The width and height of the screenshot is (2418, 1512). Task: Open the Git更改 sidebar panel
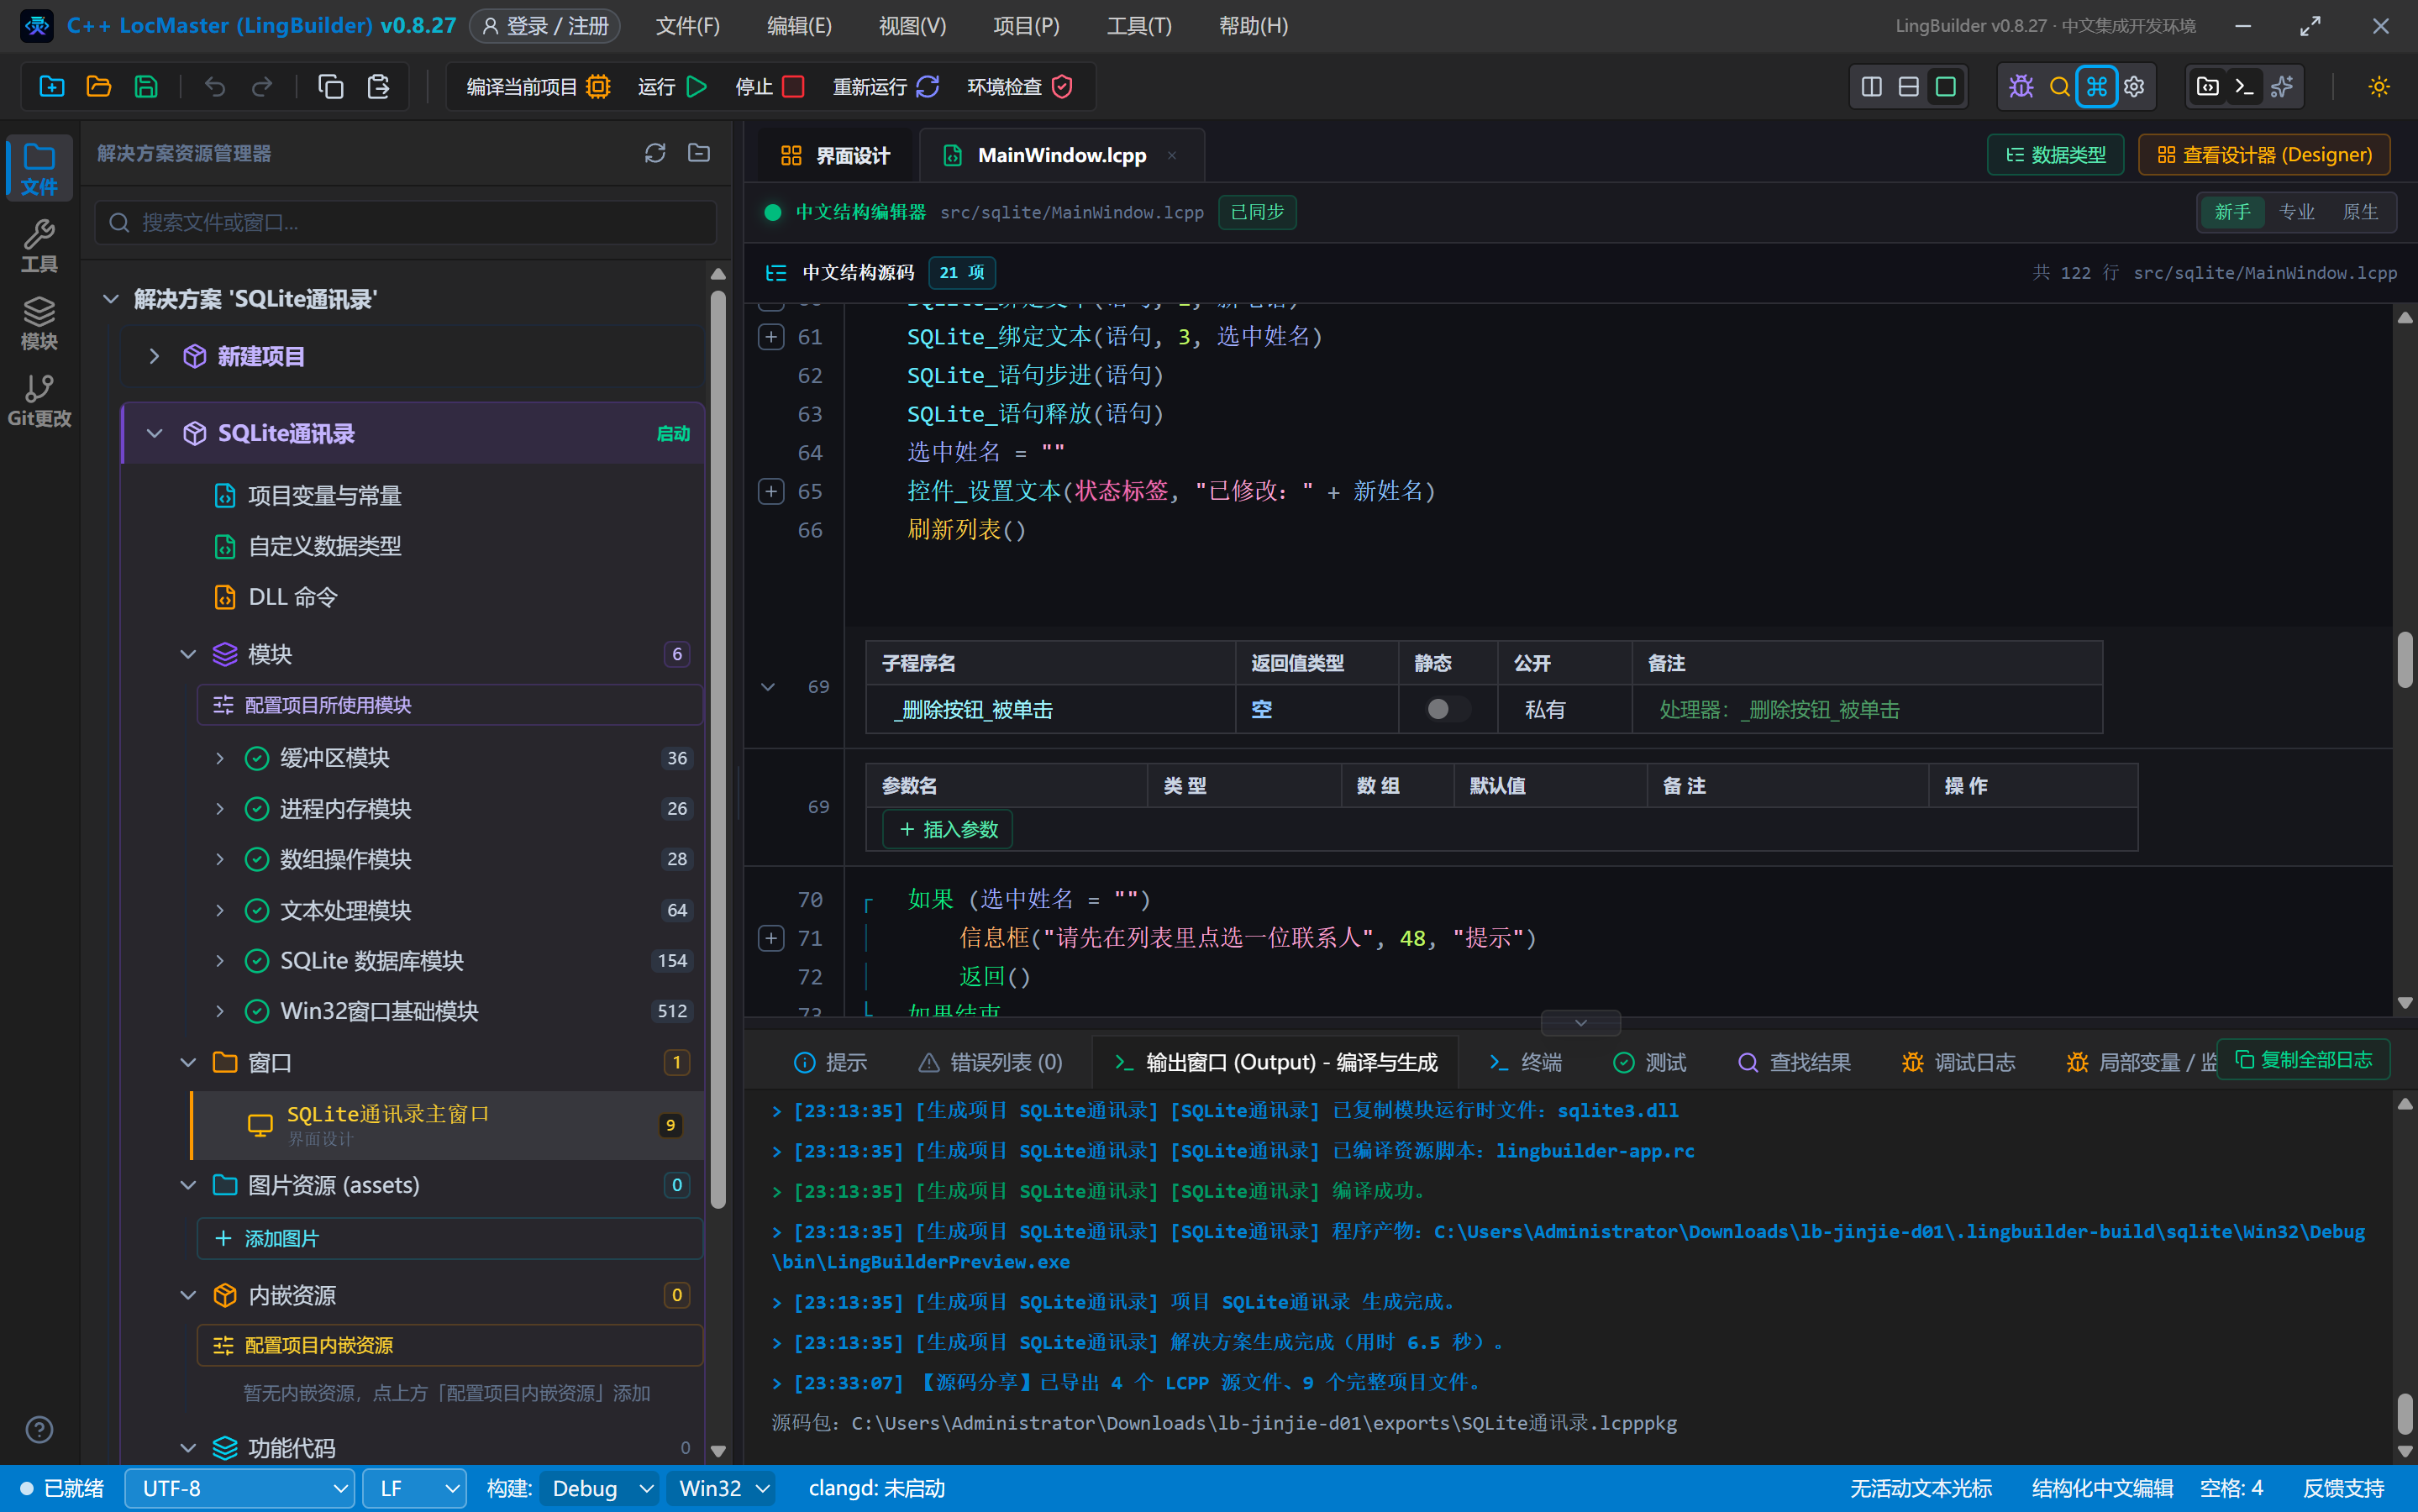(x=39, y=400)
